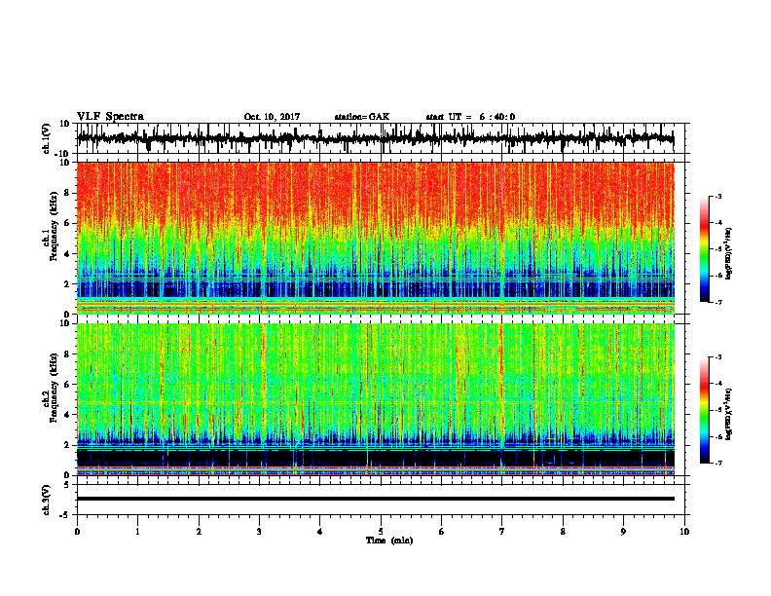
Task: Click the log(PSD) label beside ch.2 color bar
Action: (729, 414)
